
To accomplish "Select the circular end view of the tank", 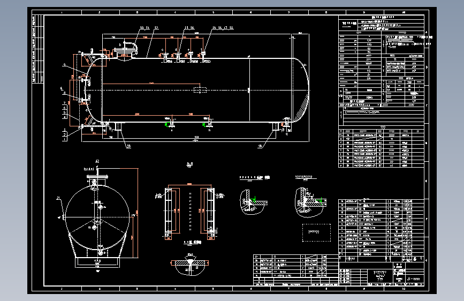I will pos(97,218).
